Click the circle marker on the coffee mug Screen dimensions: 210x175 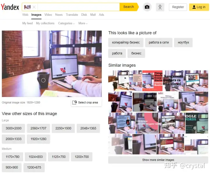point(43,80)
